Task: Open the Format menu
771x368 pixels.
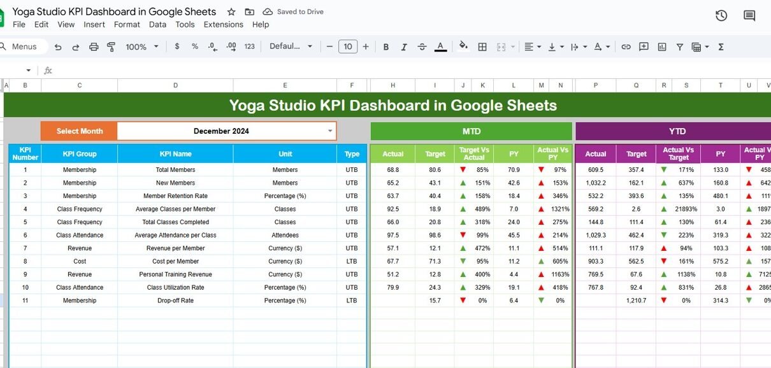Action: click(x=127, y=24)
